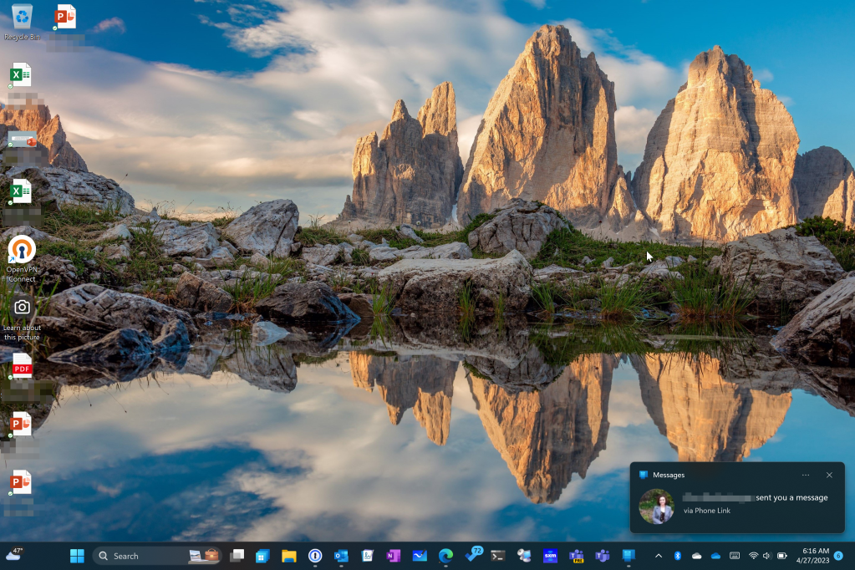The image size is (855, 570).
Task: Open the weather widget showing 47°
Action: point(14,555)
